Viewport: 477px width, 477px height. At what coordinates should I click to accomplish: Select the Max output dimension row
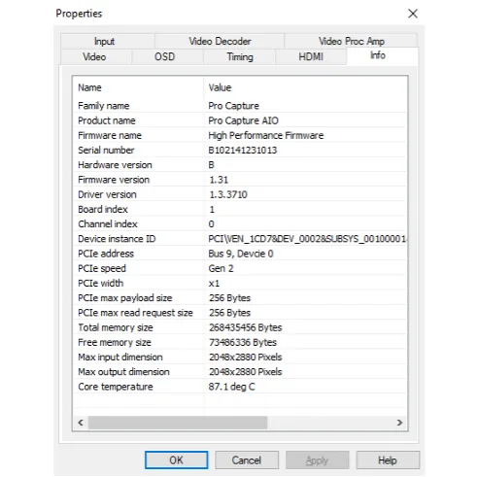(x=240, y=372)
